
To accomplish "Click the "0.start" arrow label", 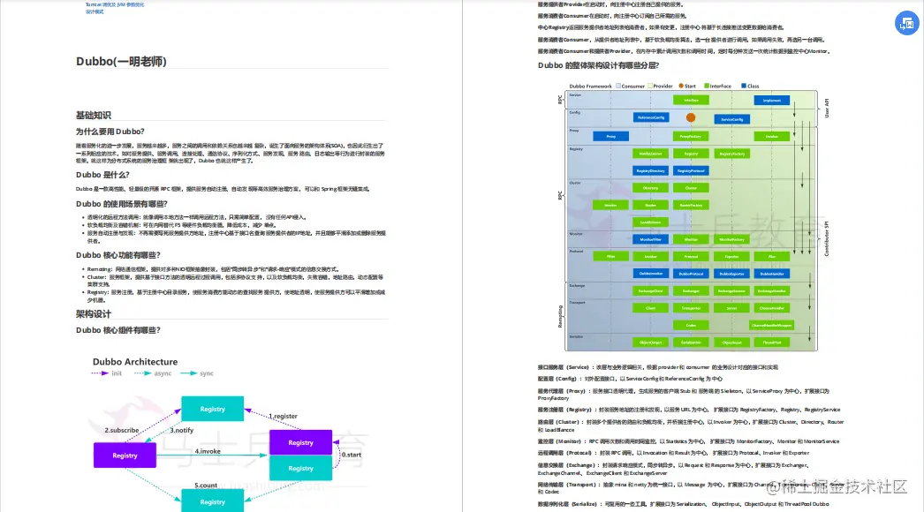I will (x=352, y=455).
